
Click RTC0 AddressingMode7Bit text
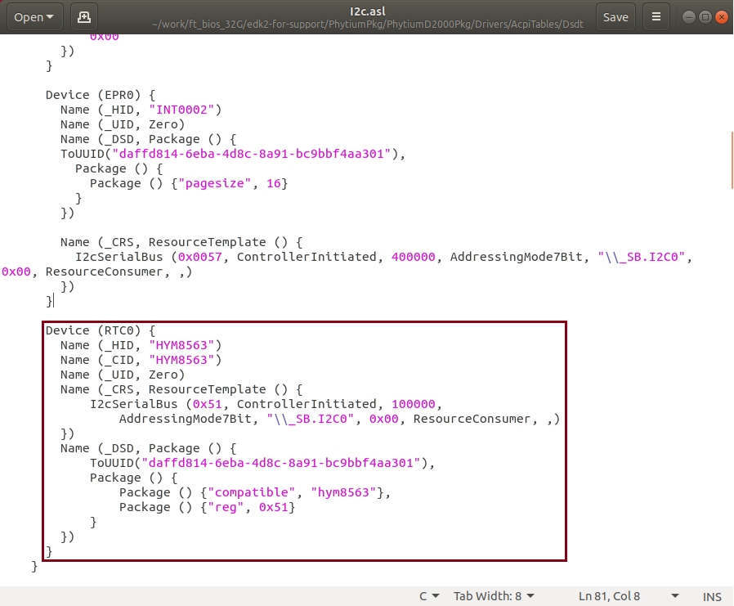[186, 420]
